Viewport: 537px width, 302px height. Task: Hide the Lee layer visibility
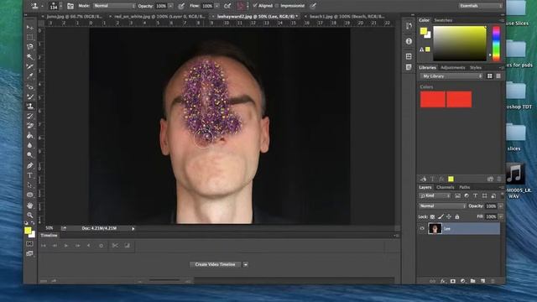pyautogui.click(x=422, y=228)
